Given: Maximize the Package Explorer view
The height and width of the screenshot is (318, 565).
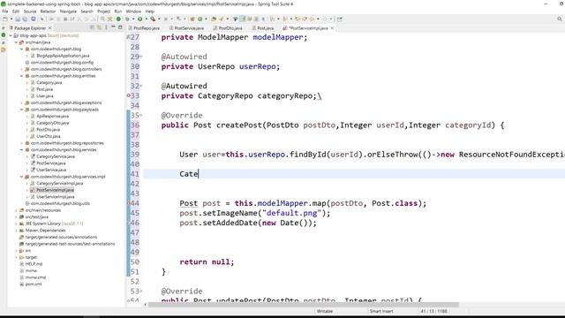Looking at the screenshot, I should click(x=120, y=27).
